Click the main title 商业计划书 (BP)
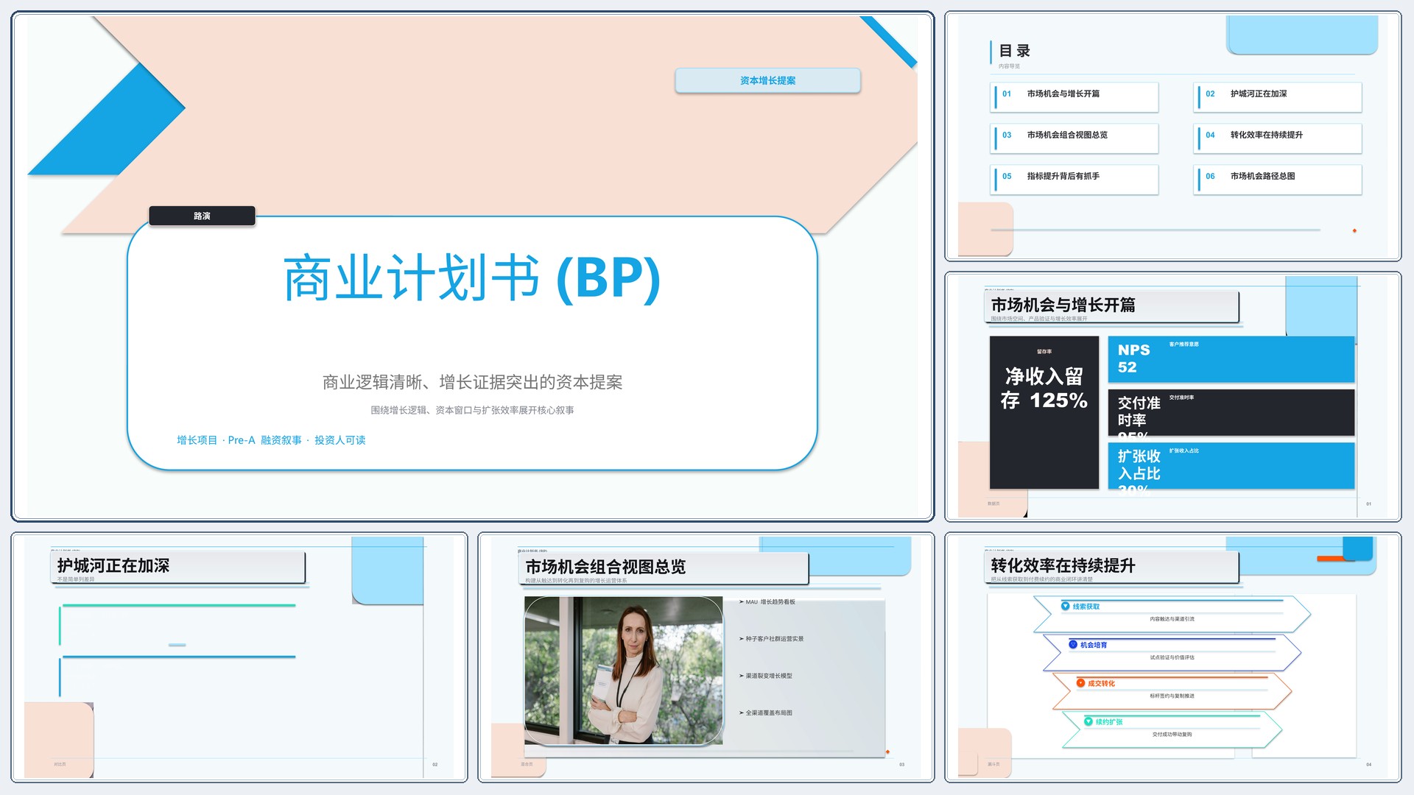 coord(472,278)
